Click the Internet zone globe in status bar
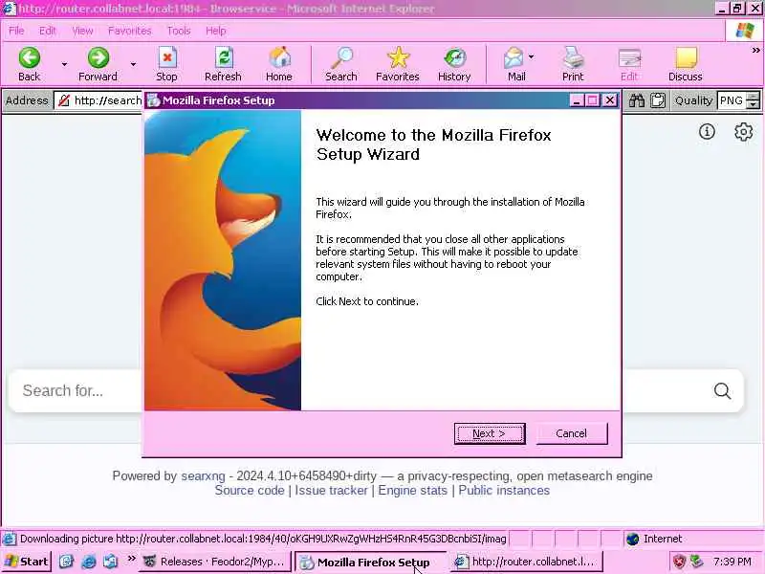The image size is (765, 574). tap(633, 539)
